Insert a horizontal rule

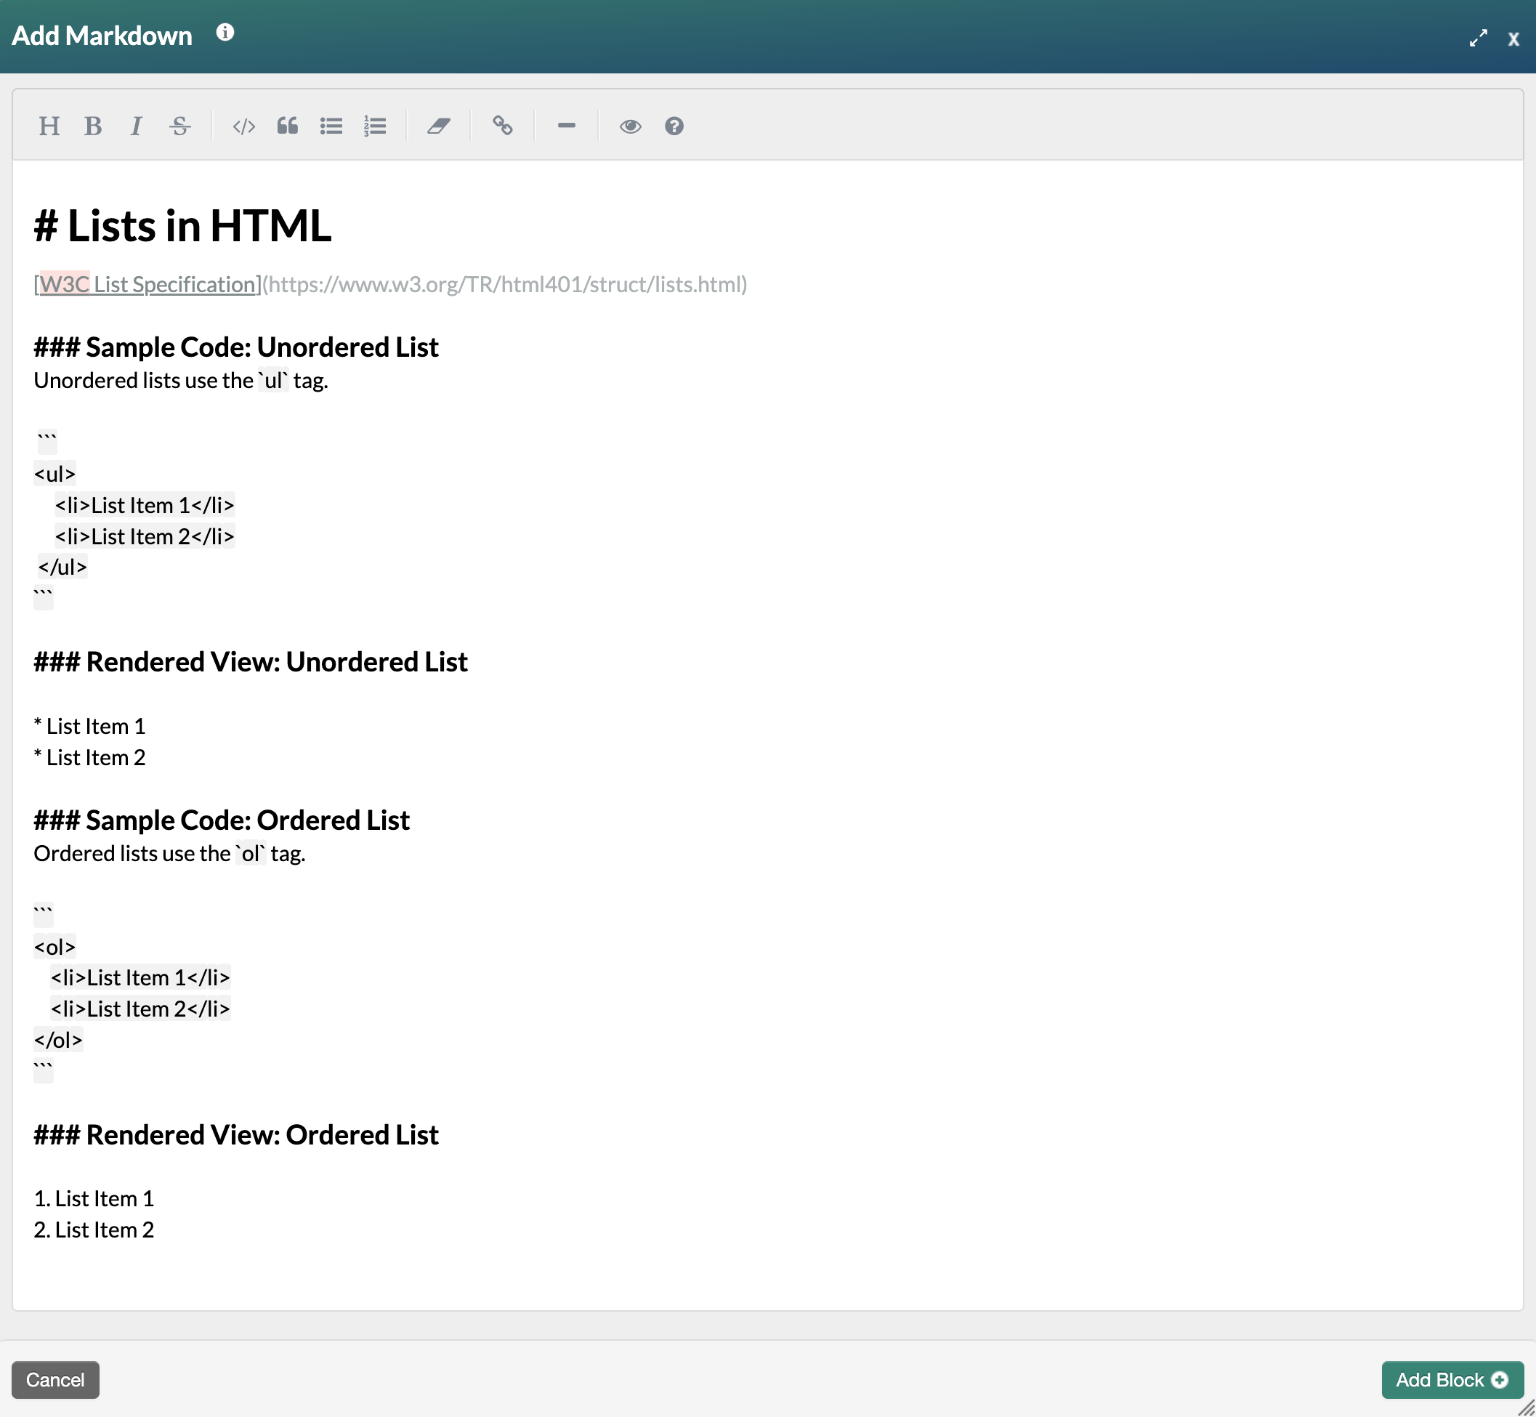click(567, 126)
